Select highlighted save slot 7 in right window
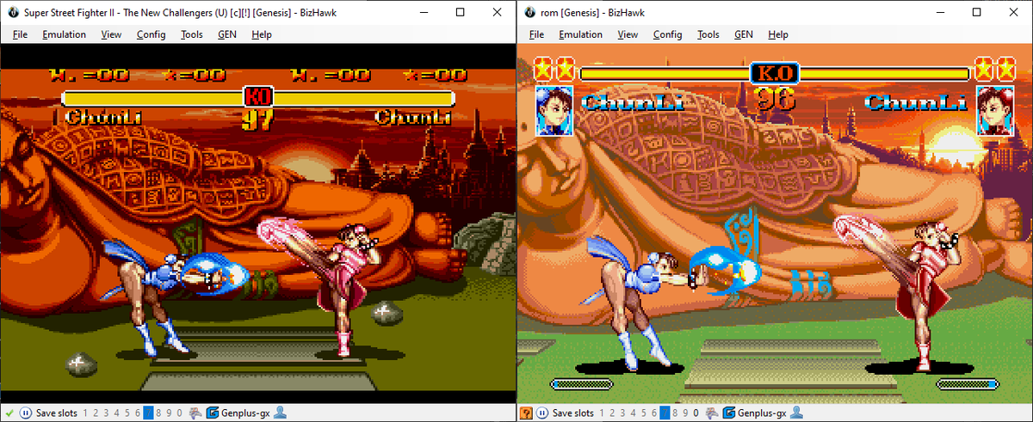 tap(665, 413)
